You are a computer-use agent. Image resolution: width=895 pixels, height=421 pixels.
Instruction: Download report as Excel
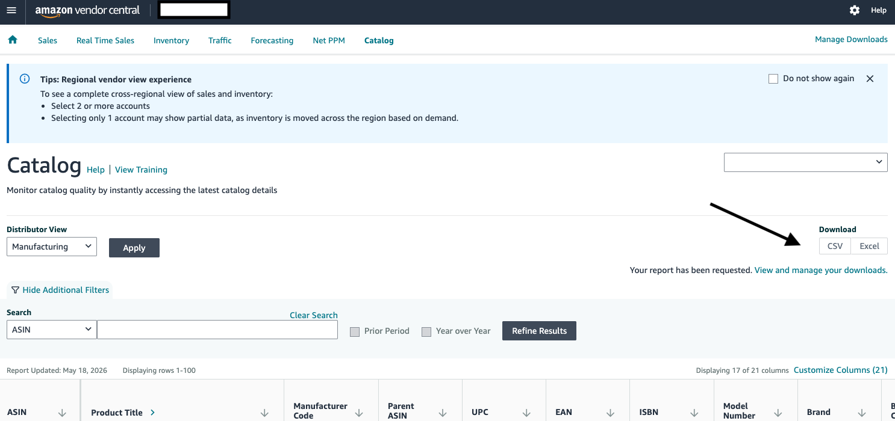pyautogui.click(x=869, y=246)
